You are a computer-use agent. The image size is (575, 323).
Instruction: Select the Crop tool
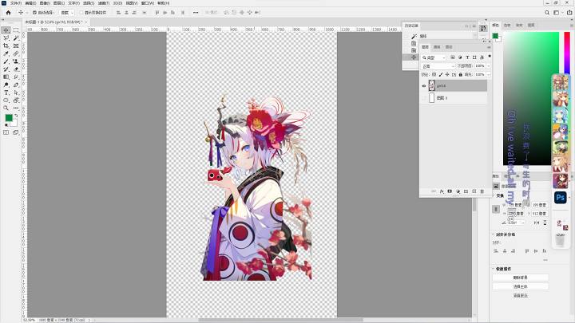pyautogui.click(x=6, y=45)
